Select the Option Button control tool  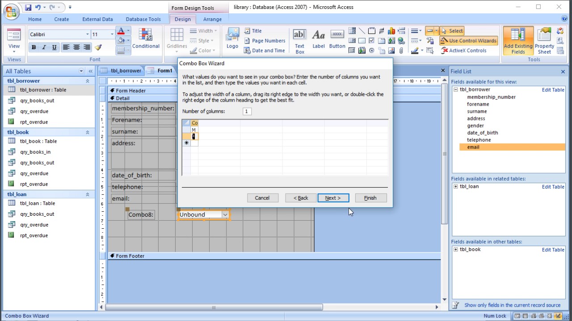point(372,50)
